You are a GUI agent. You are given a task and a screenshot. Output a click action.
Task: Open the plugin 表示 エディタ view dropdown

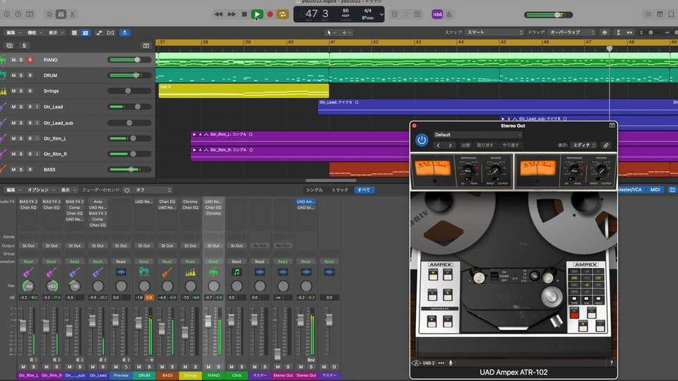(x=584, y=145)
